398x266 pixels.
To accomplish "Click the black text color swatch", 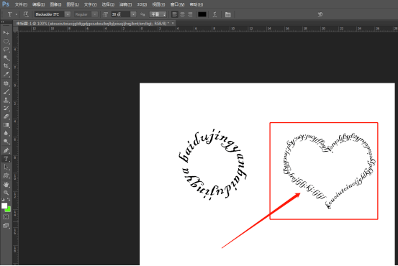I will tap(202, 14).
